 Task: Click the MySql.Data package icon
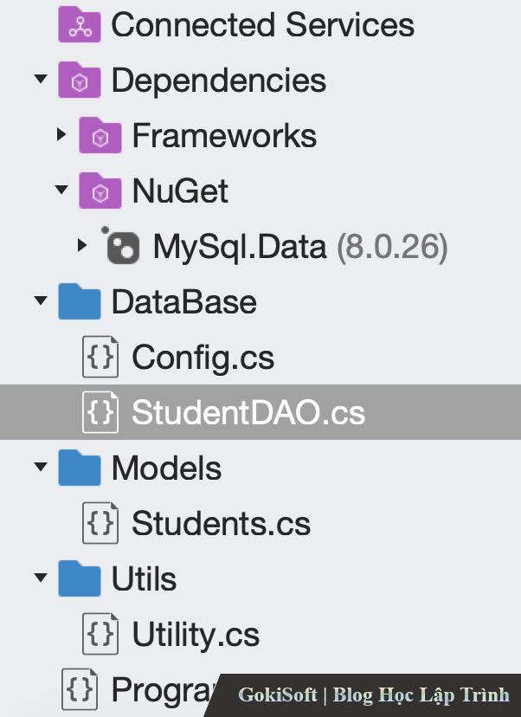tap(120, 248)
